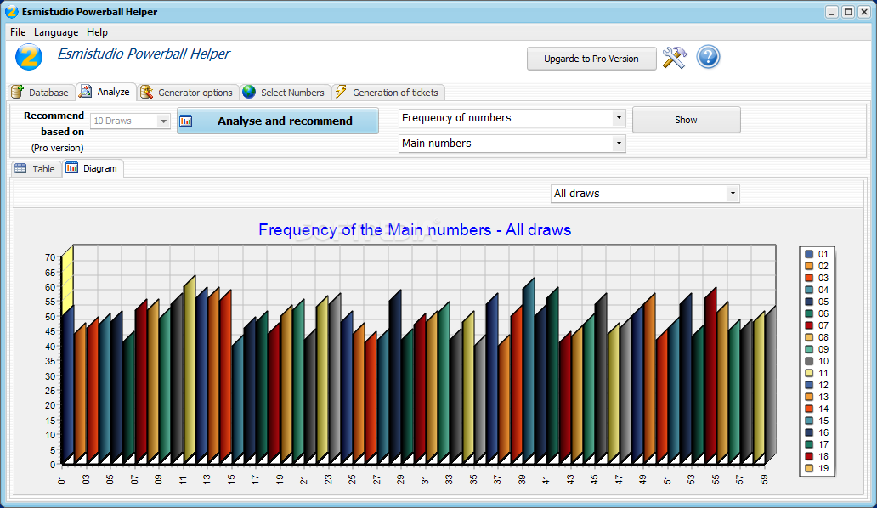Click the yellow bar for number 11

click(189, 371)
